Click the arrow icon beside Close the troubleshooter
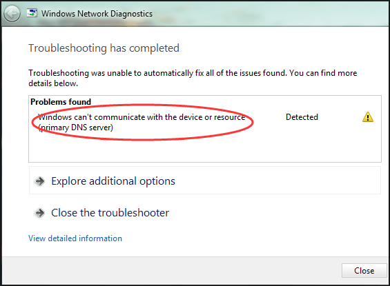 coord(39,213)
